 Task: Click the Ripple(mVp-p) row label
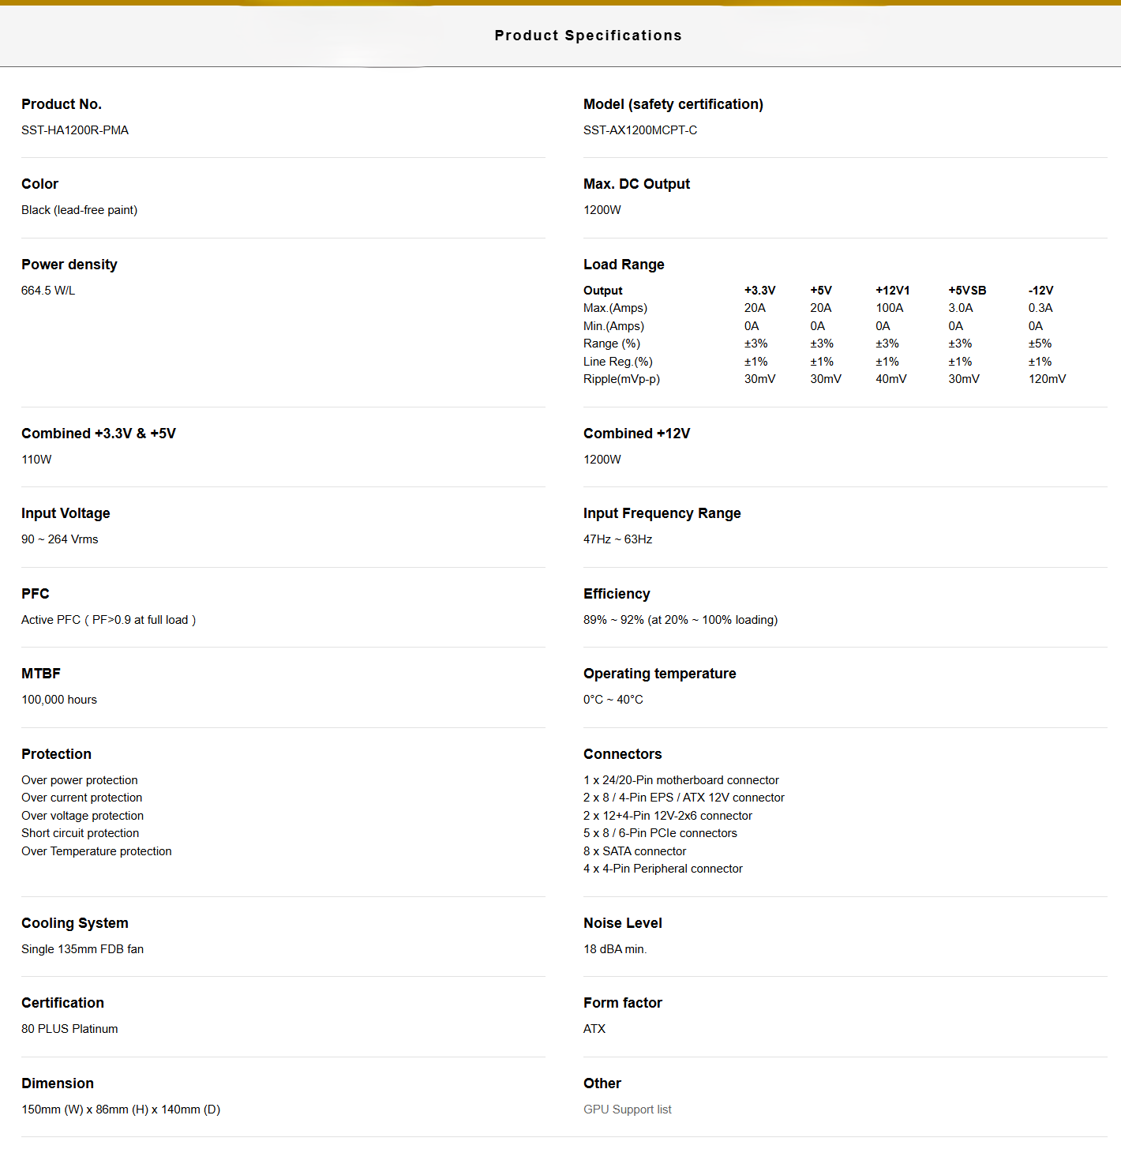pyautogui.click(x=621, y=379)
